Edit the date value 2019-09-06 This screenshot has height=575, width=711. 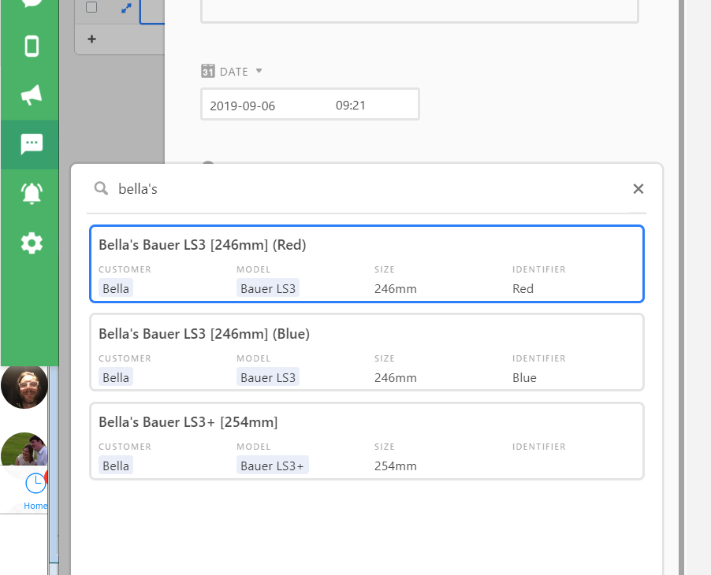[243, 106]
